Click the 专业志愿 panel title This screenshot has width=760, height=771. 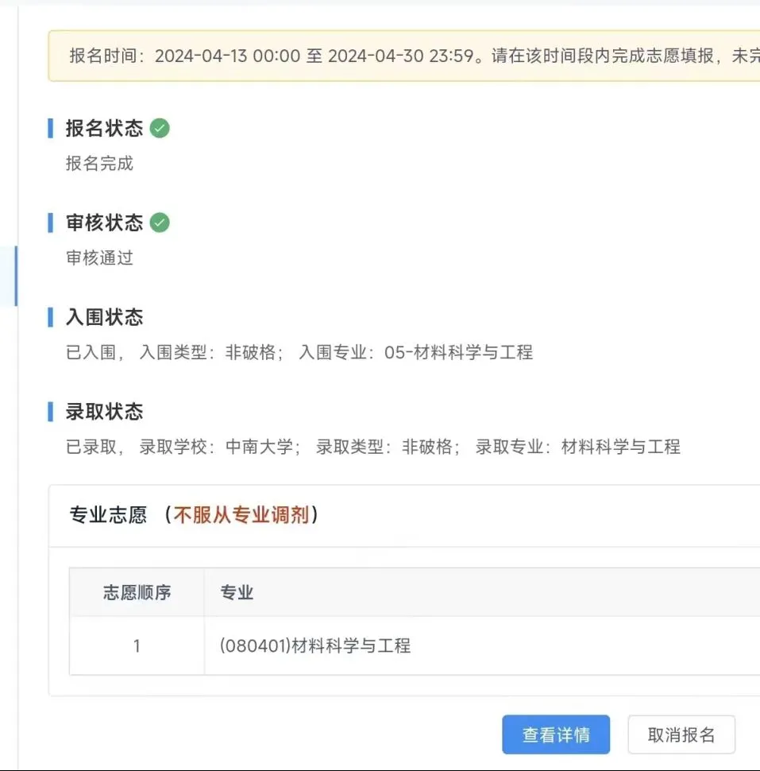[x=108, y=515]
